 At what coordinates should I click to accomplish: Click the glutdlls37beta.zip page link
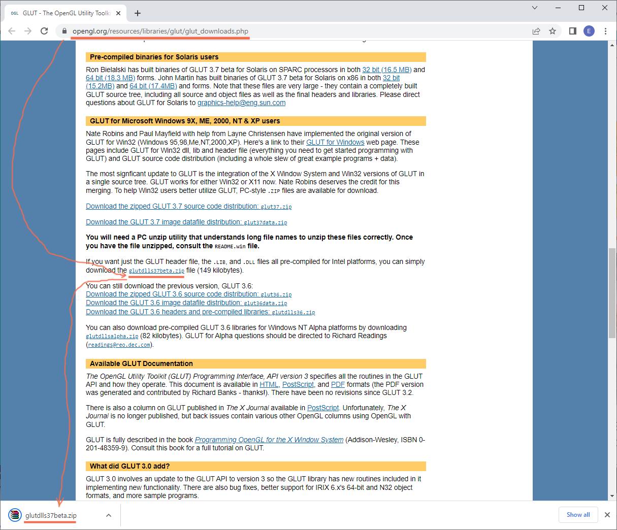[x=156, y=271]
